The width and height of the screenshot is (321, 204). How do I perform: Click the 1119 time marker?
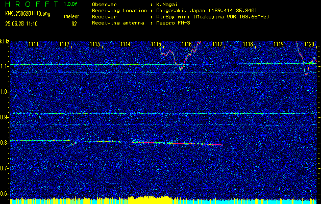279,44
